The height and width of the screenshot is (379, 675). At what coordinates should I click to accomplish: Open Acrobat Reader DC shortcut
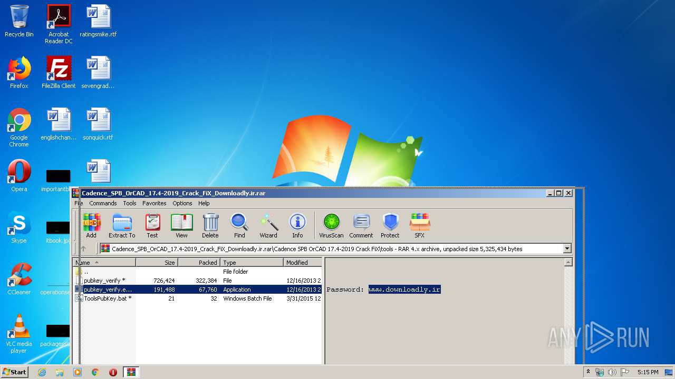coord(59,24)
